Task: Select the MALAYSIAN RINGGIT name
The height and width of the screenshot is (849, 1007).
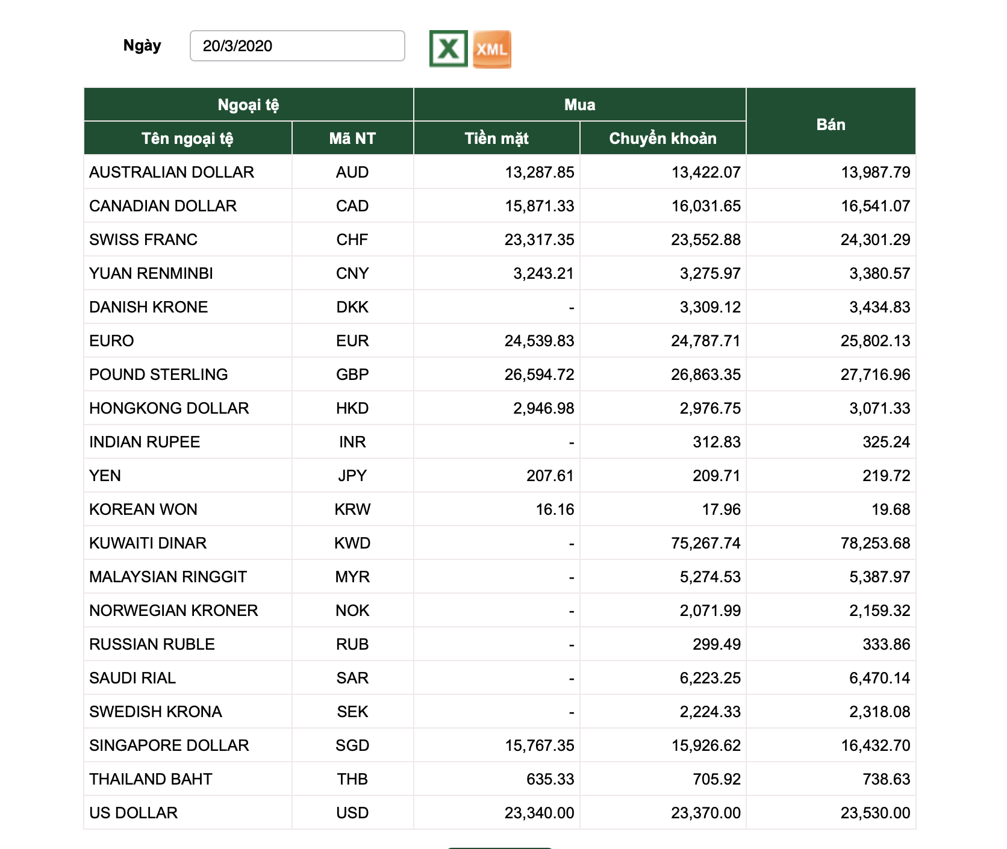Action: tap(168, 577)
